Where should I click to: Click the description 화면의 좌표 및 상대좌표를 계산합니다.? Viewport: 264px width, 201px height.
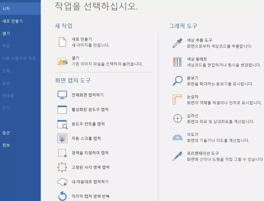pyautogui.click(x=220, y=122)
